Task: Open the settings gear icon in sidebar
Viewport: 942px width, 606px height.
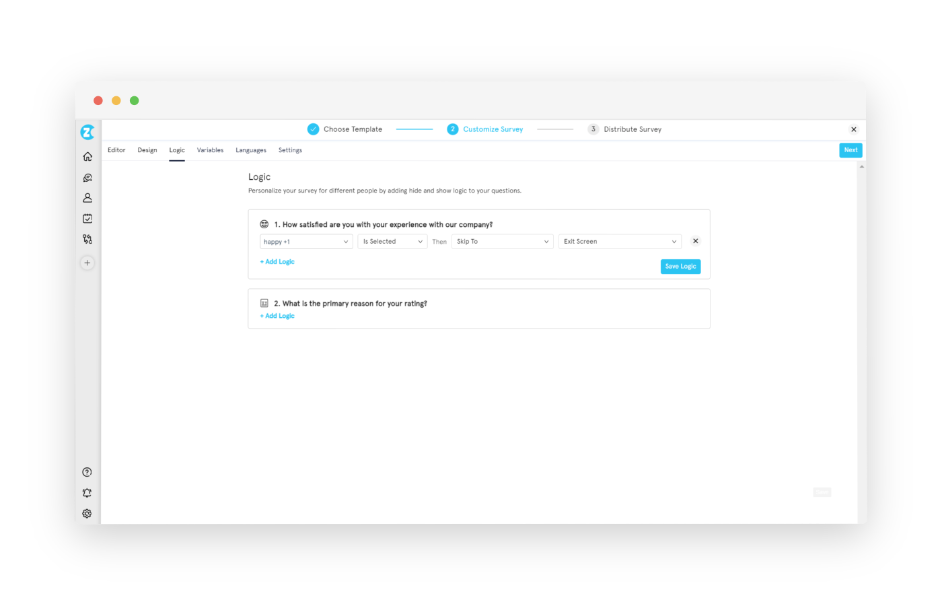Action: 87,513
